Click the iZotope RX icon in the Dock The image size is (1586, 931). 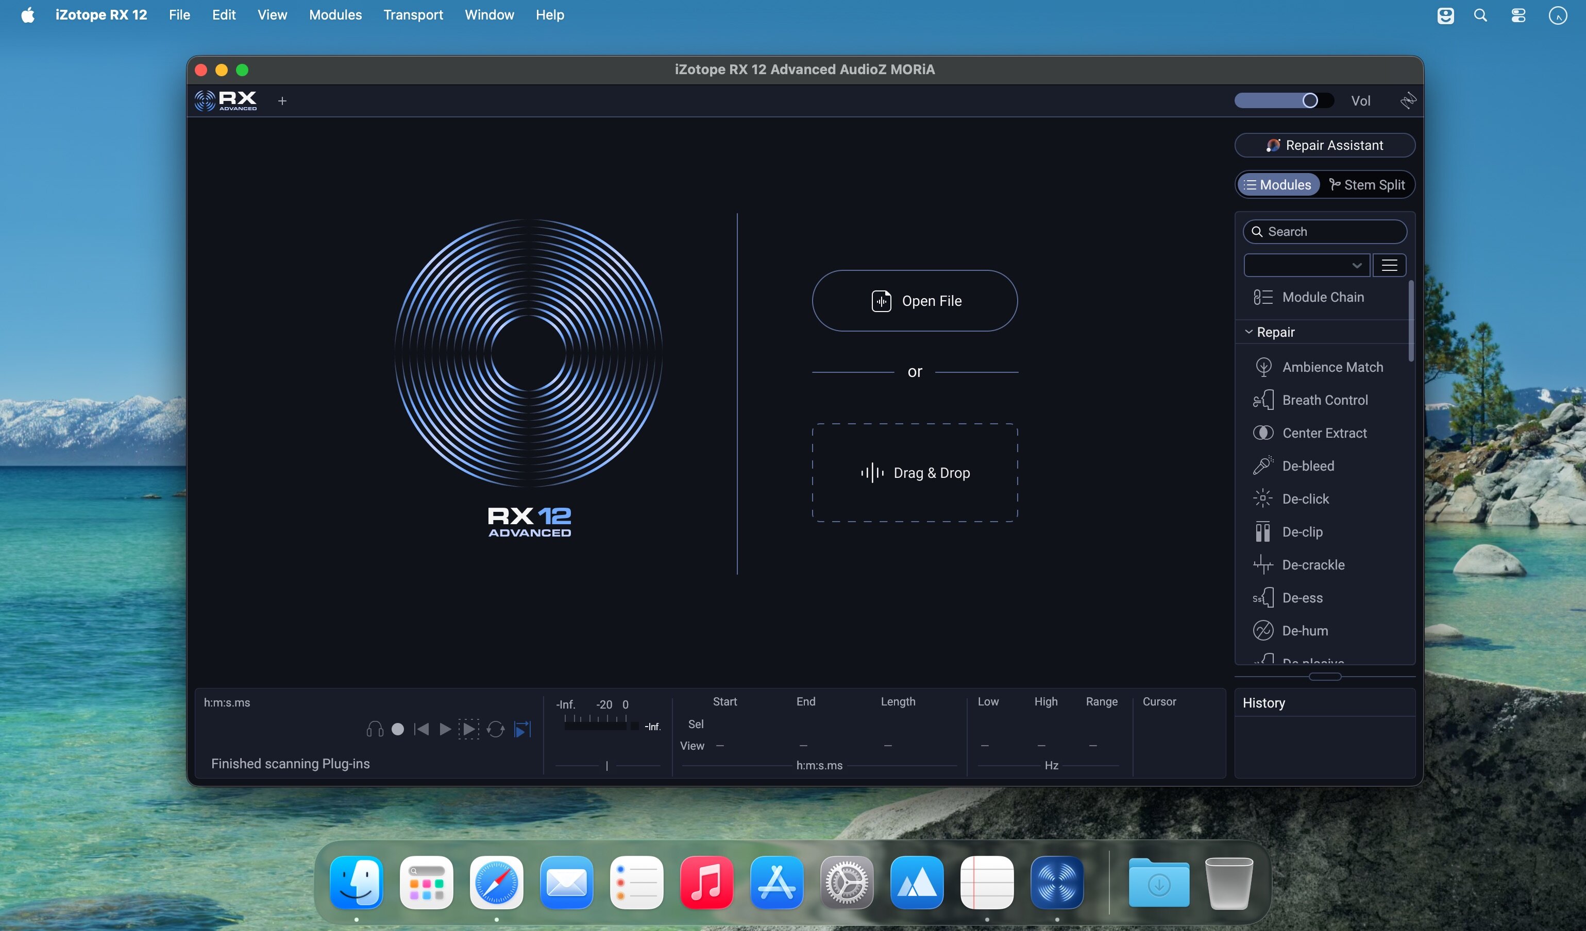[1057, 882]
